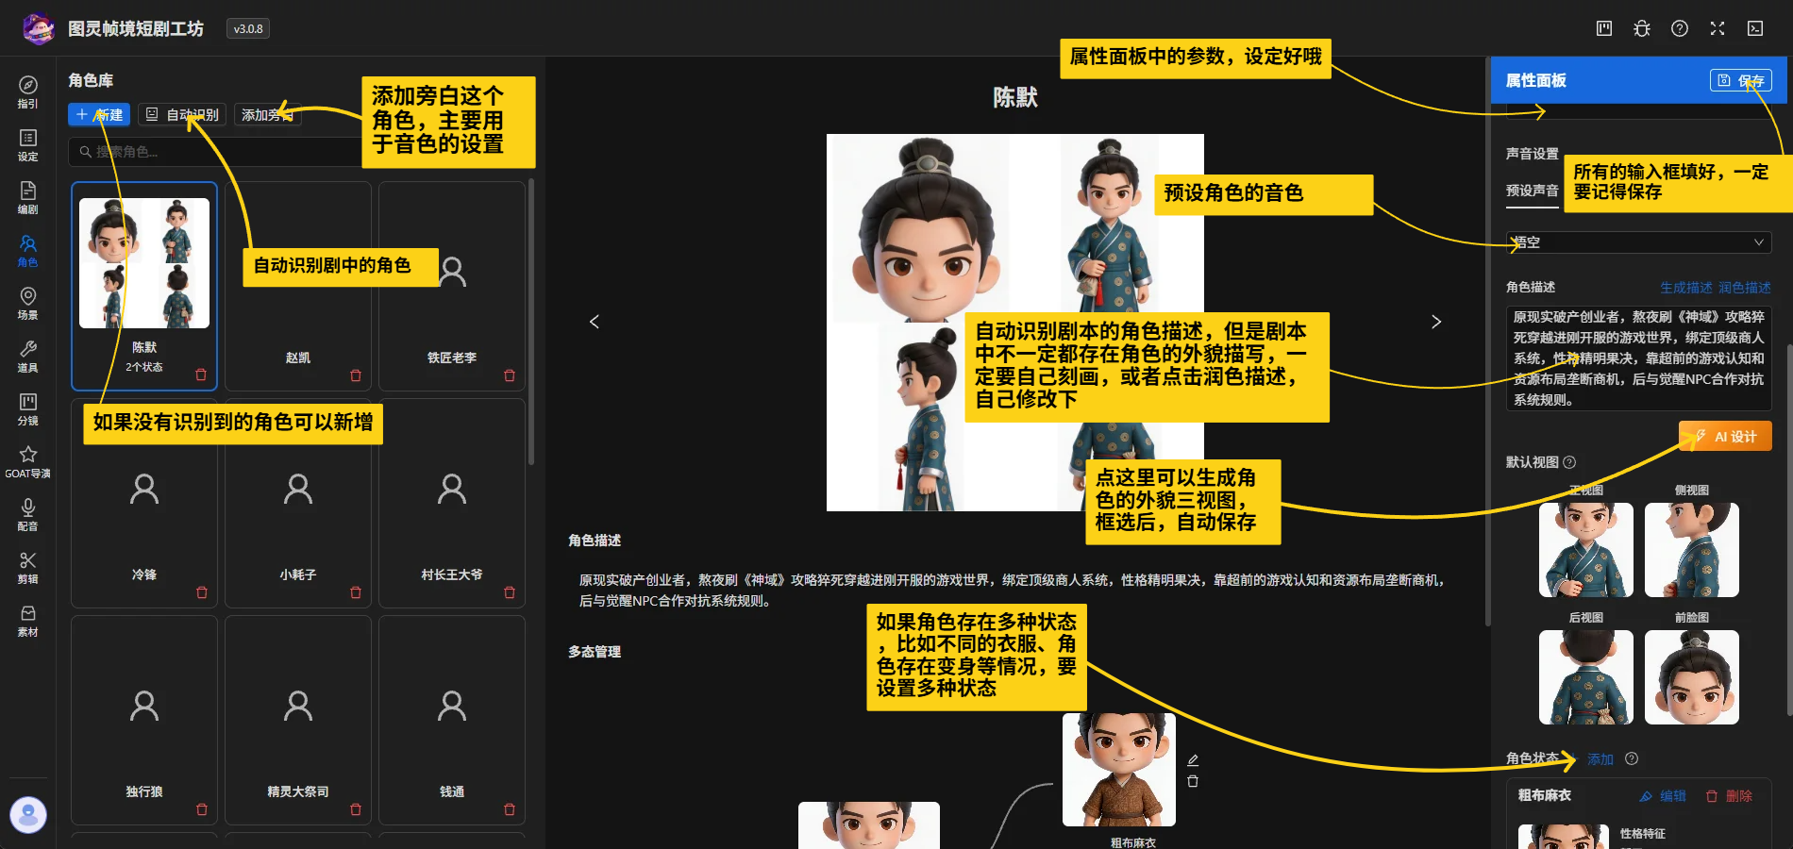Open the 剪辑 editing sidebar section
Image resolution: width=1793 pixels, height=849 pixels.
coord(28,568)
